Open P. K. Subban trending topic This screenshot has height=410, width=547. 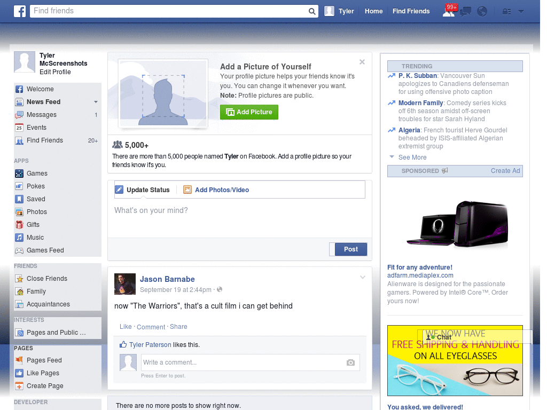pyautogui.click(x=418, y=76)
